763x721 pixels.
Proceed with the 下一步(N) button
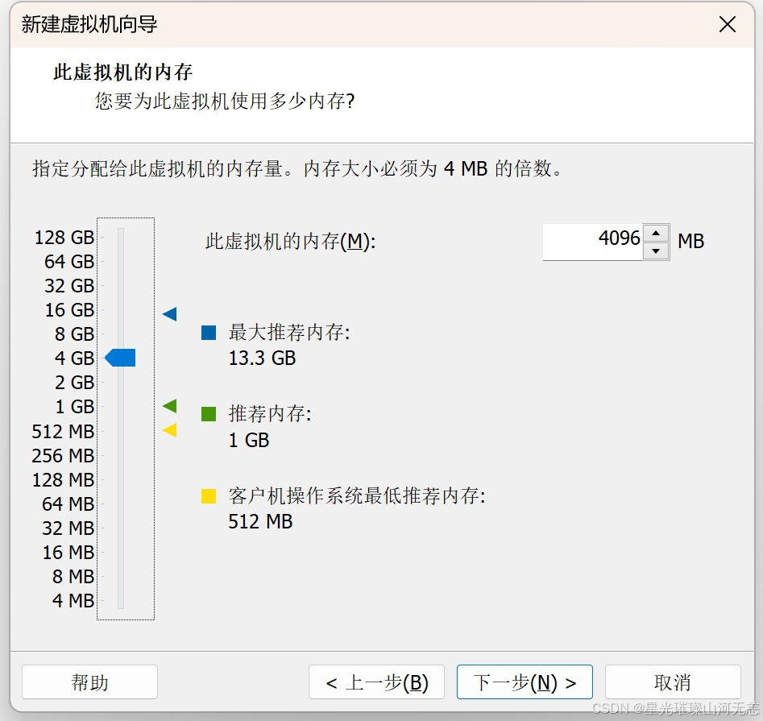click(525, 682)
